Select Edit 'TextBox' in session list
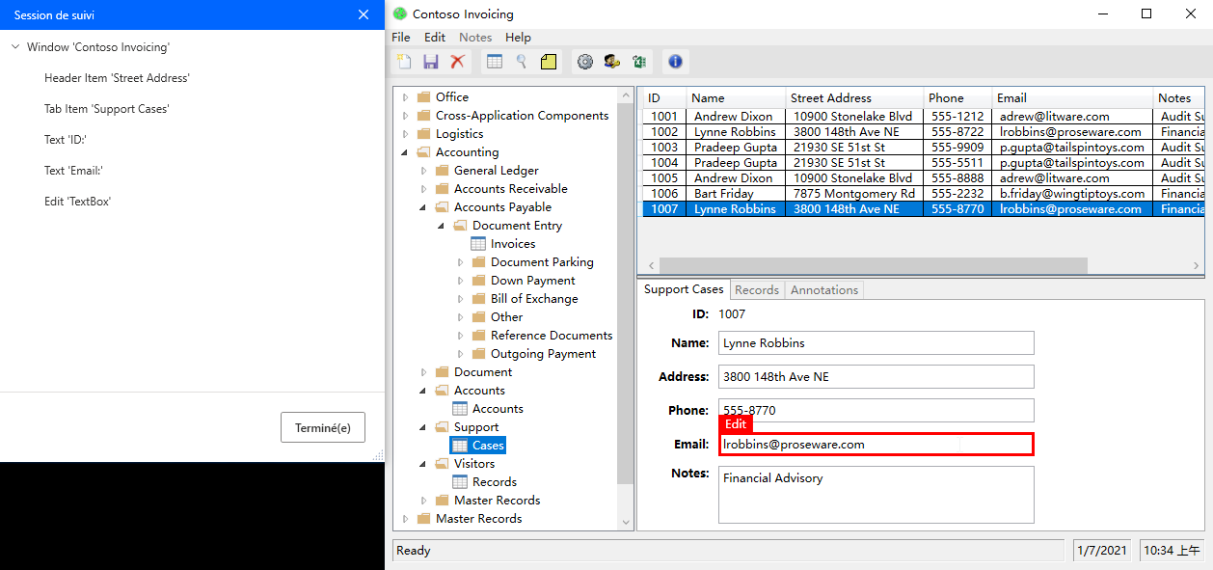 point(78,202)
